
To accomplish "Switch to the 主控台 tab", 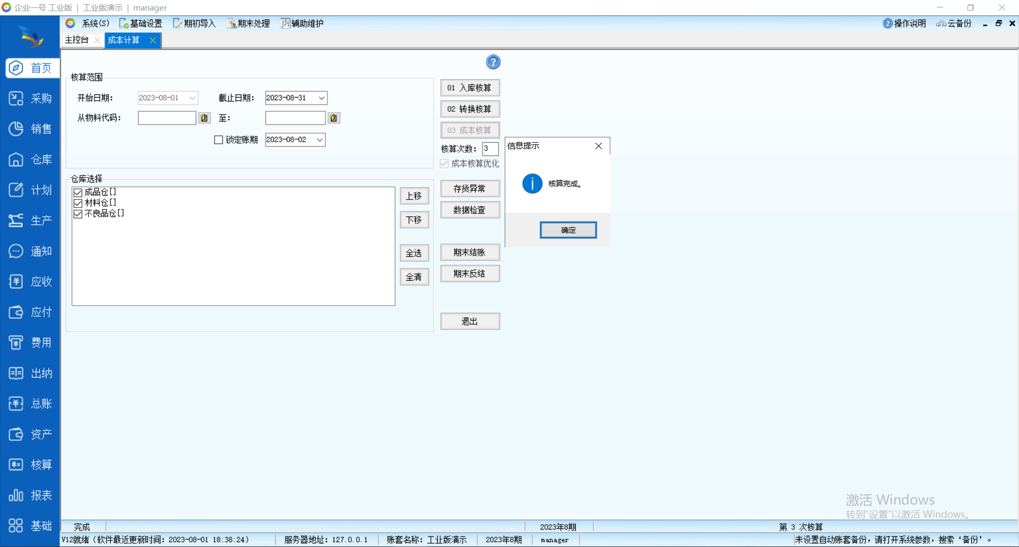I will coord(77,40).
